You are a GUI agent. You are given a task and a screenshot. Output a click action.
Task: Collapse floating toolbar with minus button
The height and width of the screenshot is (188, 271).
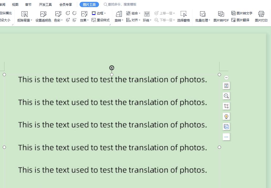(226, 78)
